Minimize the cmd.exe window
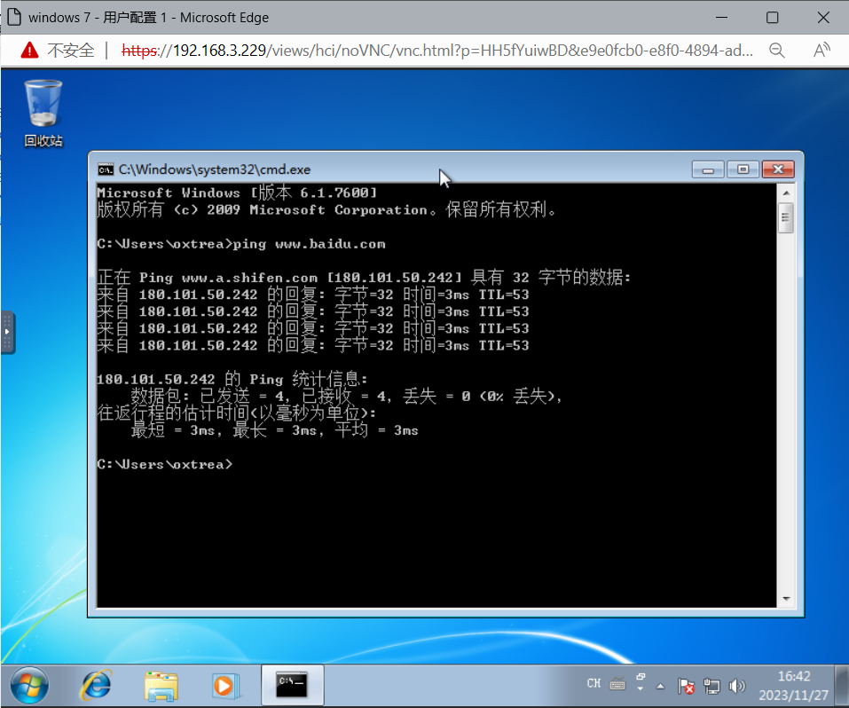Screen dimensions: 849x708 click(708, 169)
